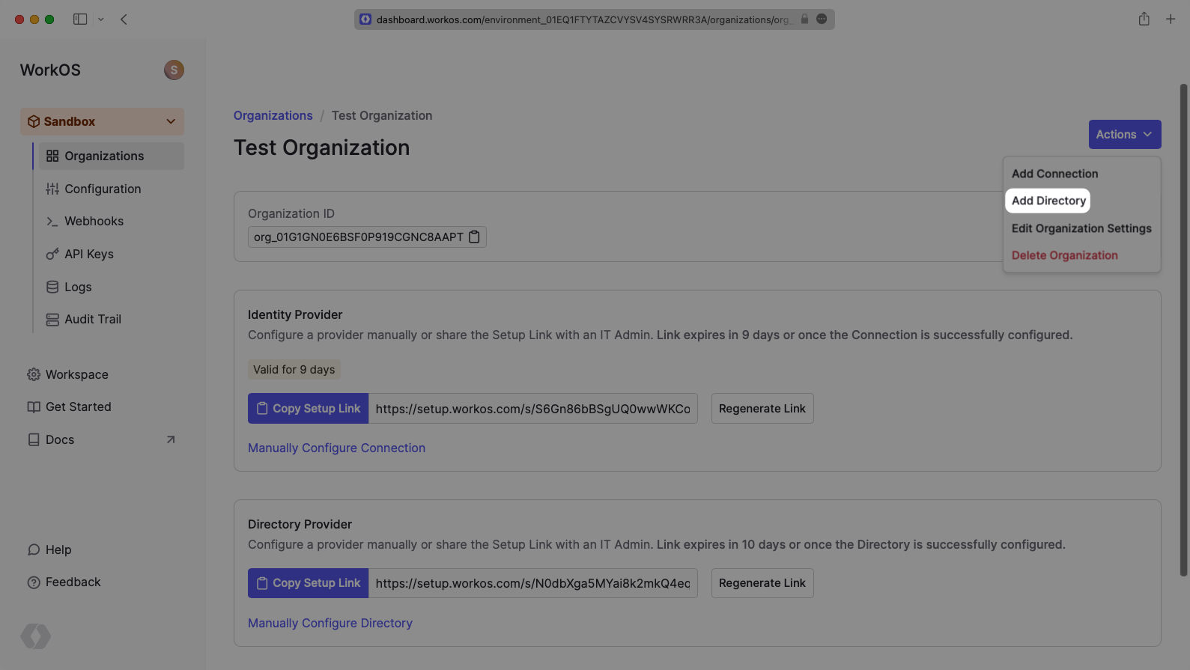Screen dimensions: 1190x670
Task: Copy the Organization ID clipboard icon
Action: pos(474,237)
